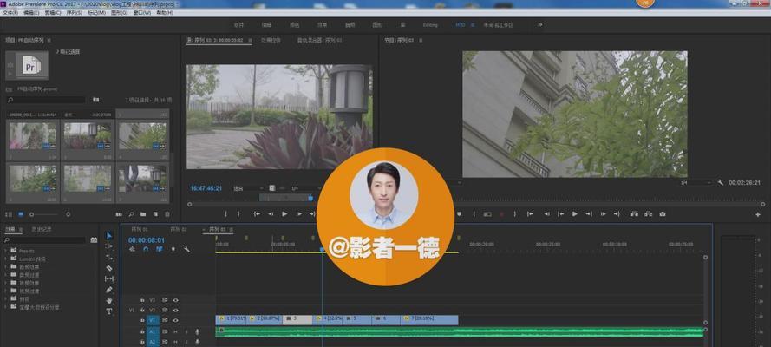Open Source monitor zoom level dropdown
This screenshot has width=771, height=347.
(x=248, y=188)
